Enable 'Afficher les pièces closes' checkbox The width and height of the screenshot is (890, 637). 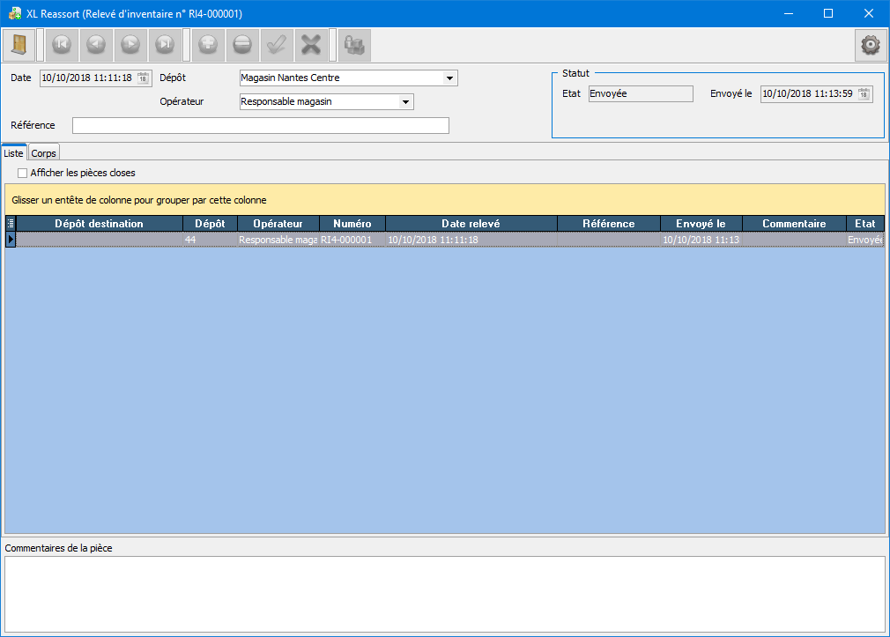pos(23,173)
